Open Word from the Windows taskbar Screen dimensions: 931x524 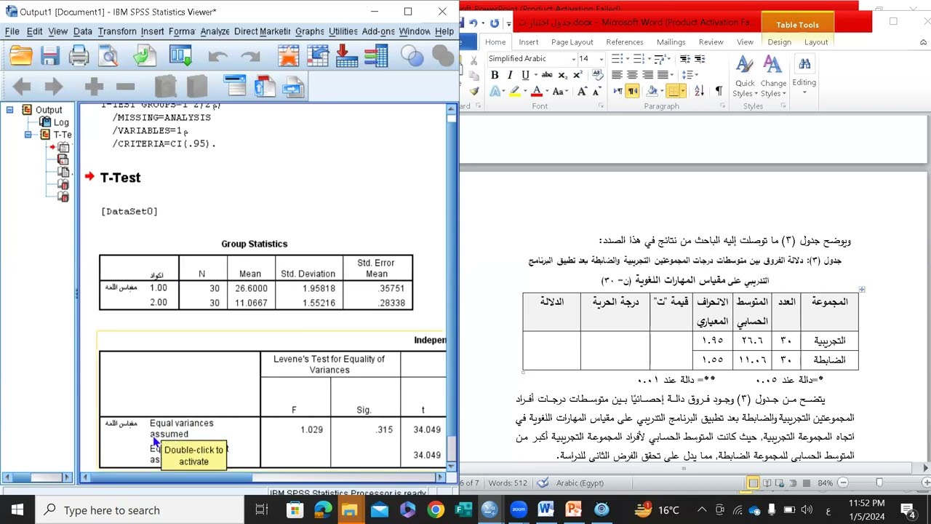[x=546, y=510]
